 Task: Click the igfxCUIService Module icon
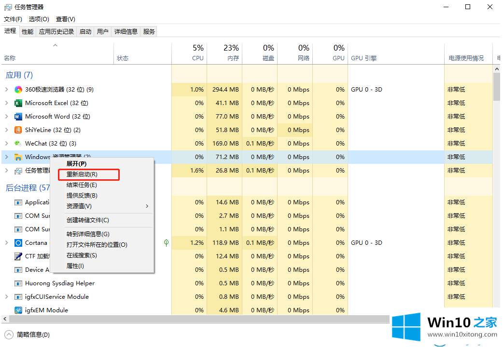tap(18, 297)
